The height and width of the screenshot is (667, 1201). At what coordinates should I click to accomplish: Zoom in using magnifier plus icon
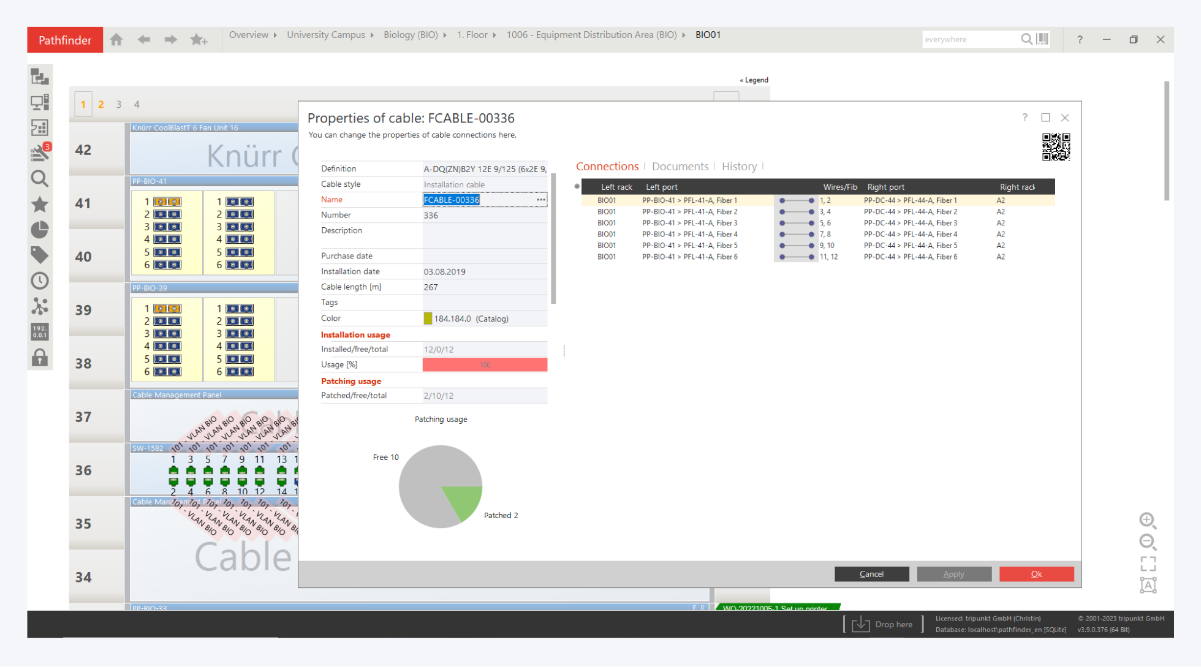(1148, 521)
